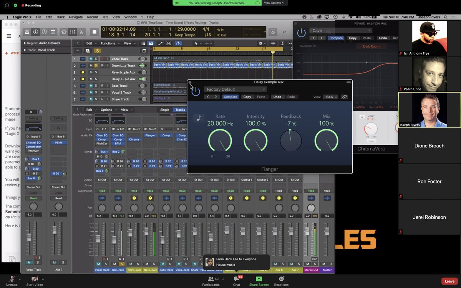The image size is (461, 288).
Task: Click the duplicate track icon
Action: click(x=88, y=51)
